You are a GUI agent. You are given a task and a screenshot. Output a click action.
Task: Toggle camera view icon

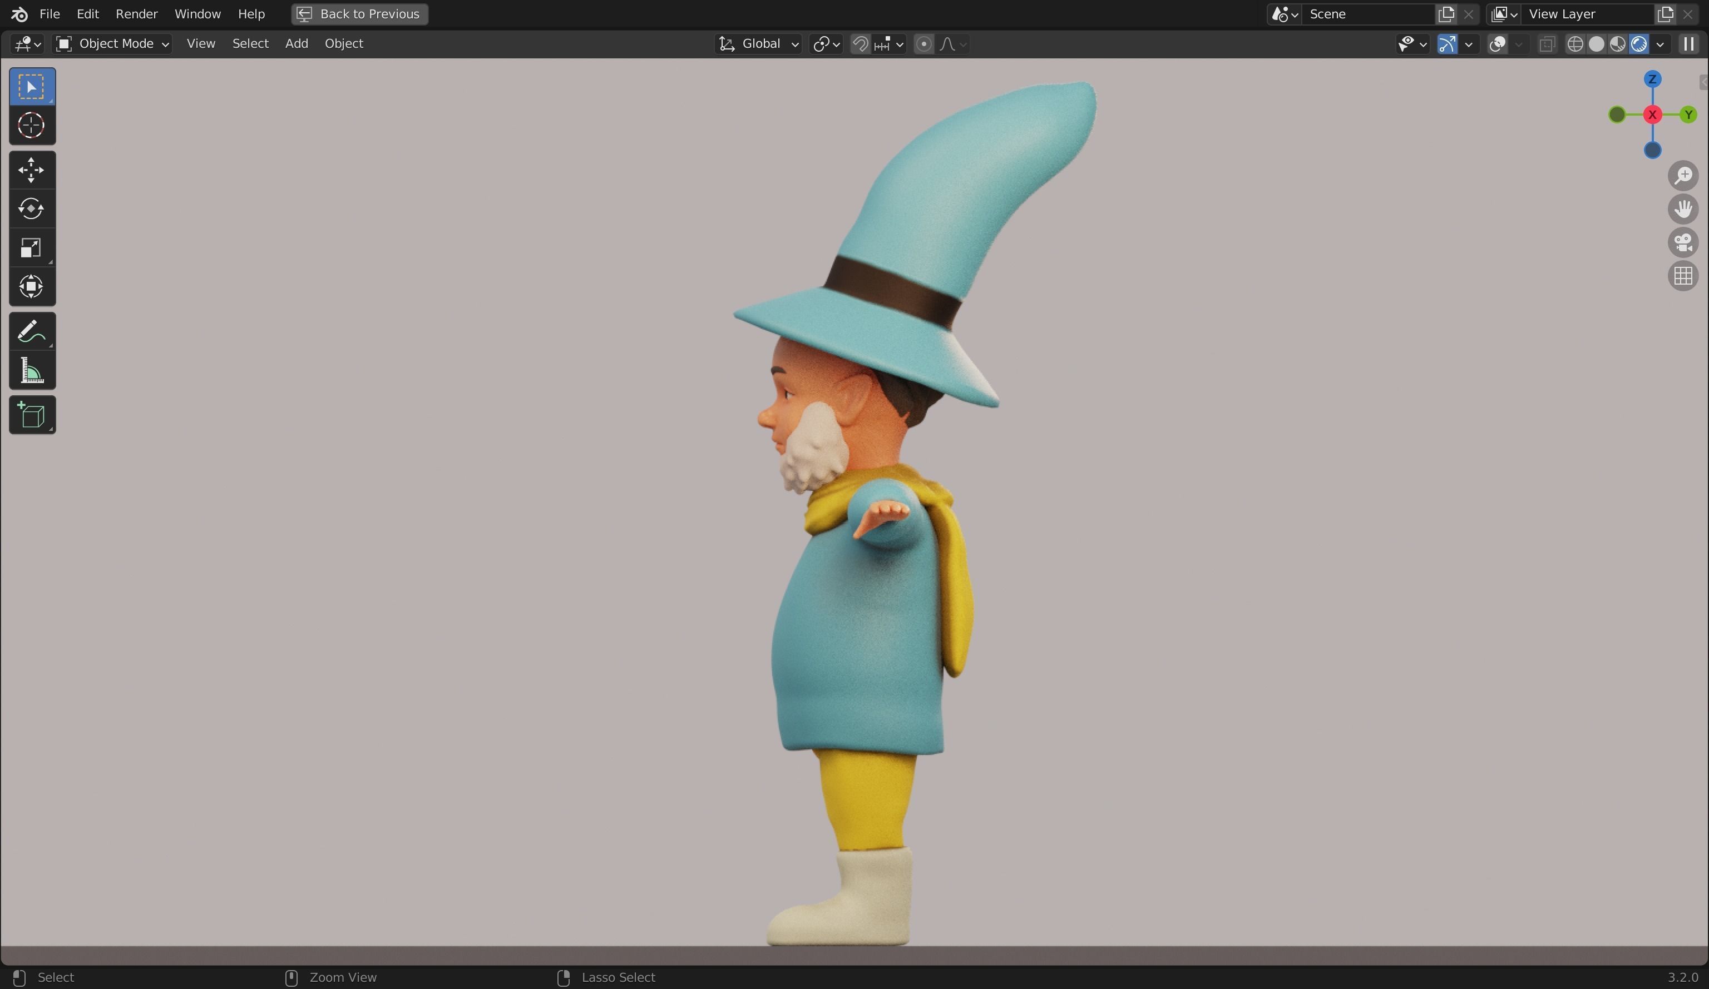1682,243
